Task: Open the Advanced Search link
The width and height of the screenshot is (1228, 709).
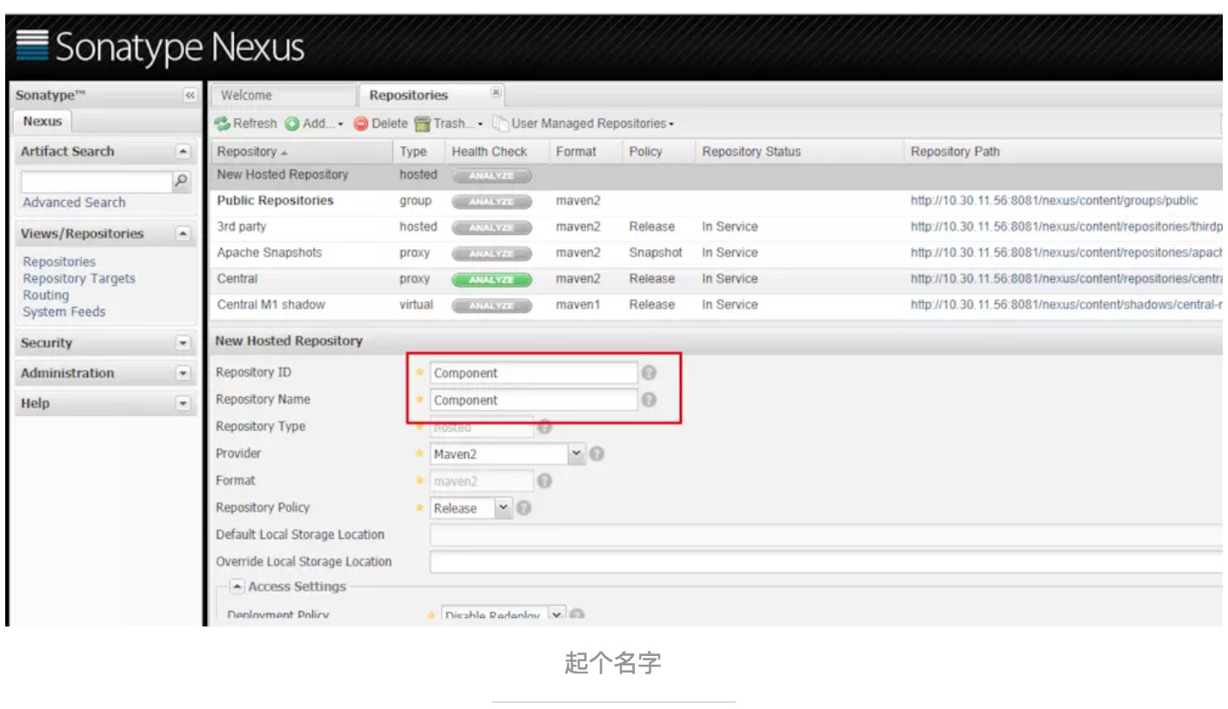Action: click(74, 202)
